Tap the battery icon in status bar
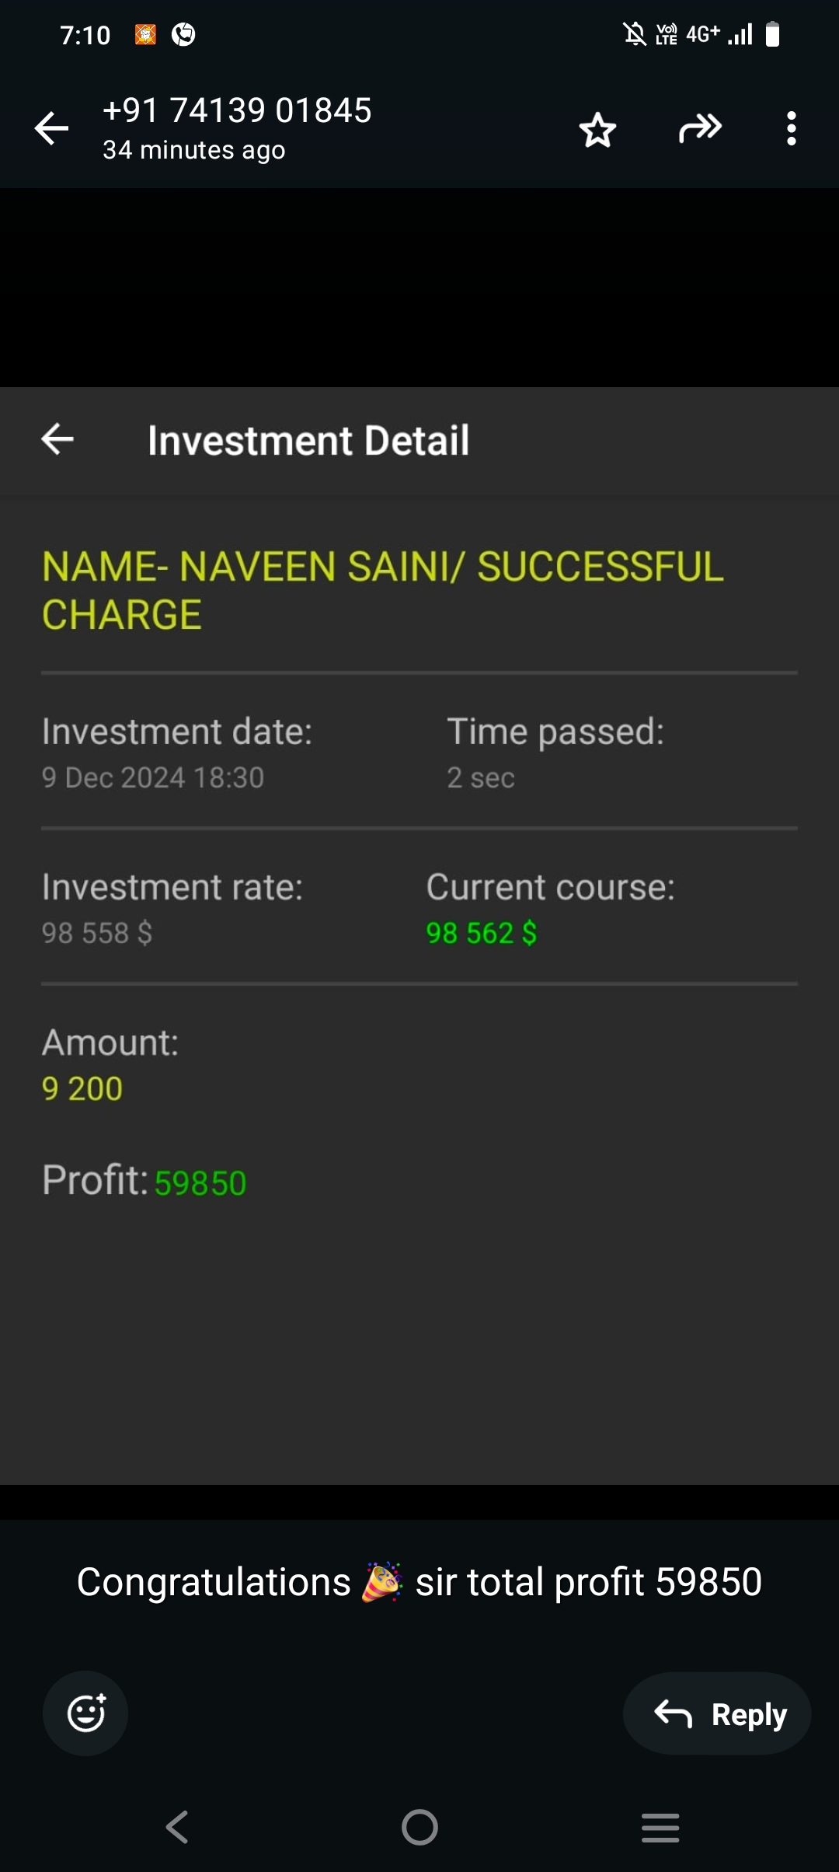The width and height of the screenshot is (839, 1872). [x=772, y=34]
